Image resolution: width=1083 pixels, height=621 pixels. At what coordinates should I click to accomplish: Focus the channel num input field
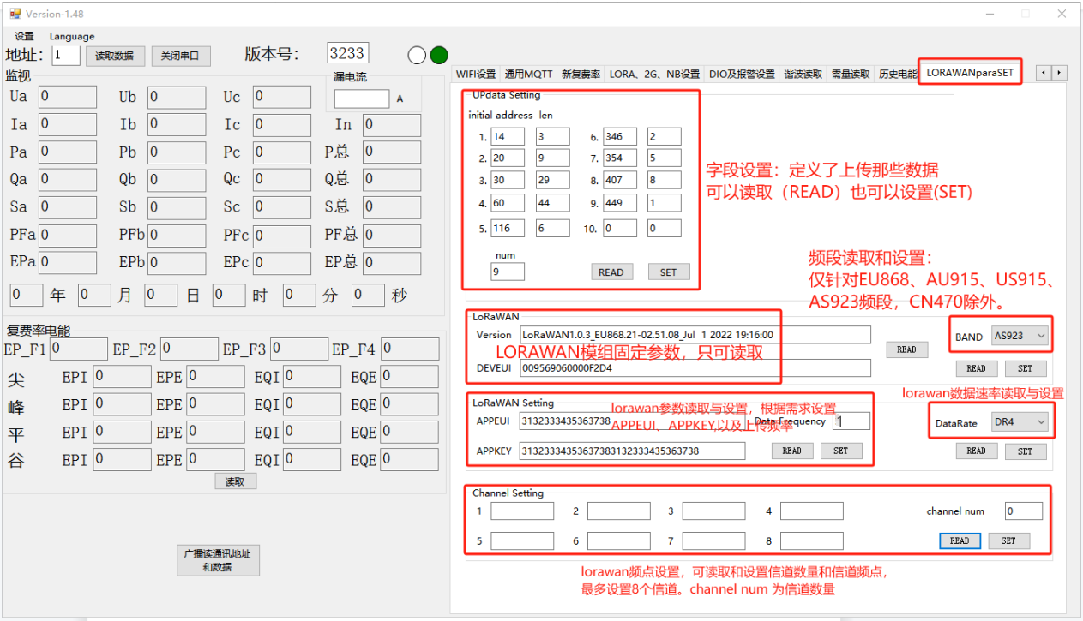1023,511
